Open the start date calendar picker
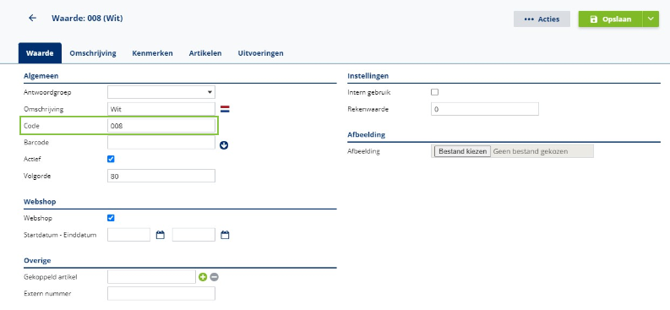The image size is (670, 310). 161,235
